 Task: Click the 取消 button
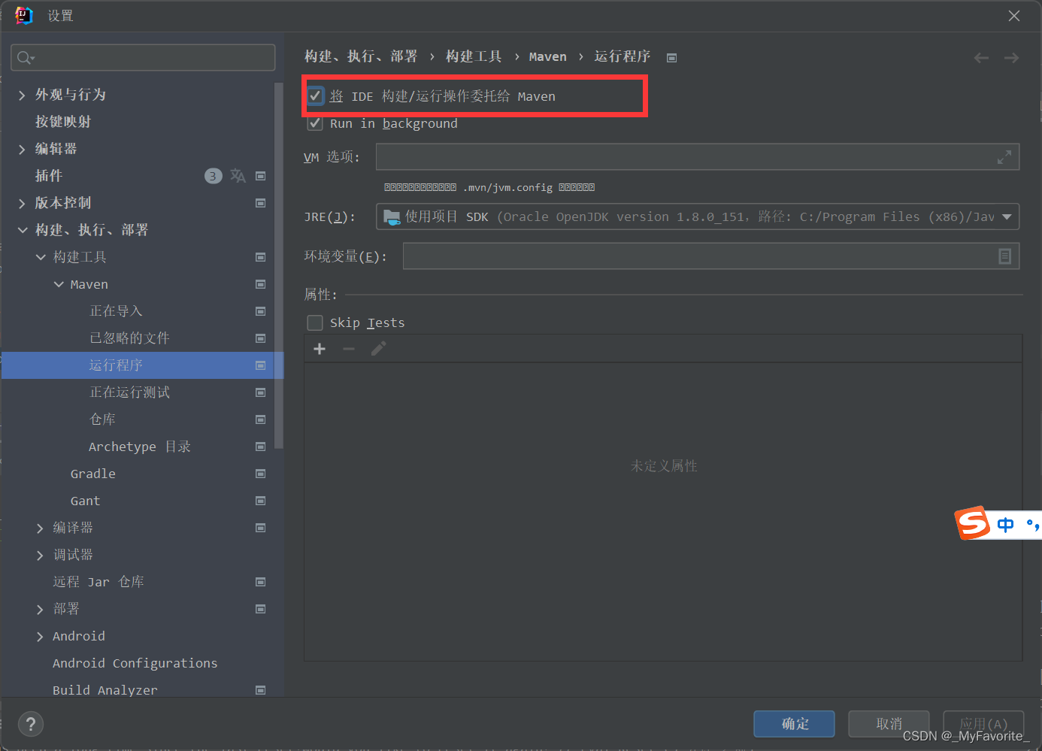pos(889,724)
